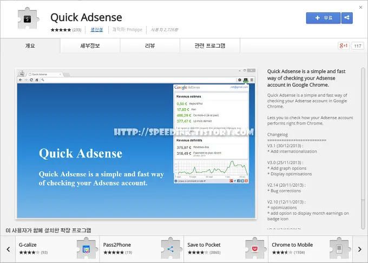Screen dimensions: 368x263
Task: Click the V3.1 (30/12/2013) changelog entry
Action: pyautogui.click(x=285, y=146)
